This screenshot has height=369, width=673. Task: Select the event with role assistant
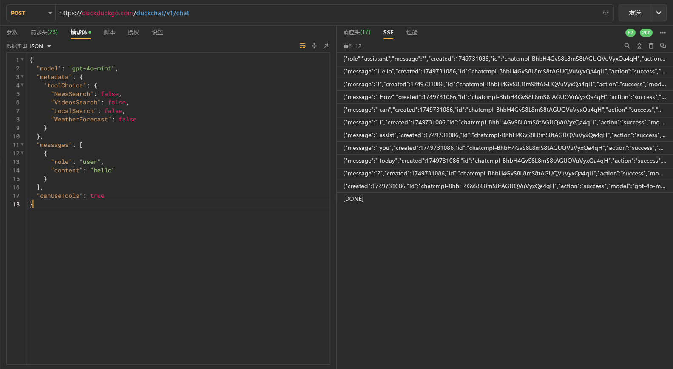tap(505, 59)
